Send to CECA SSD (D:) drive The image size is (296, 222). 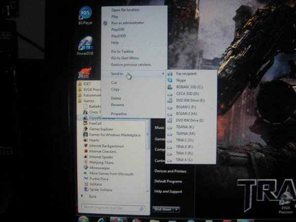(191, 94)
